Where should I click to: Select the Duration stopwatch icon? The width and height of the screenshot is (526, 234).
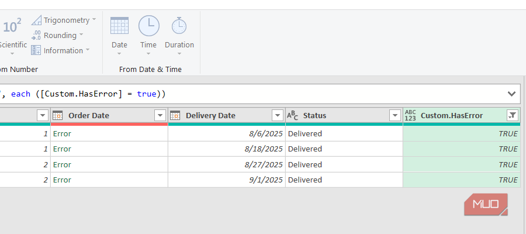point(179,26)
